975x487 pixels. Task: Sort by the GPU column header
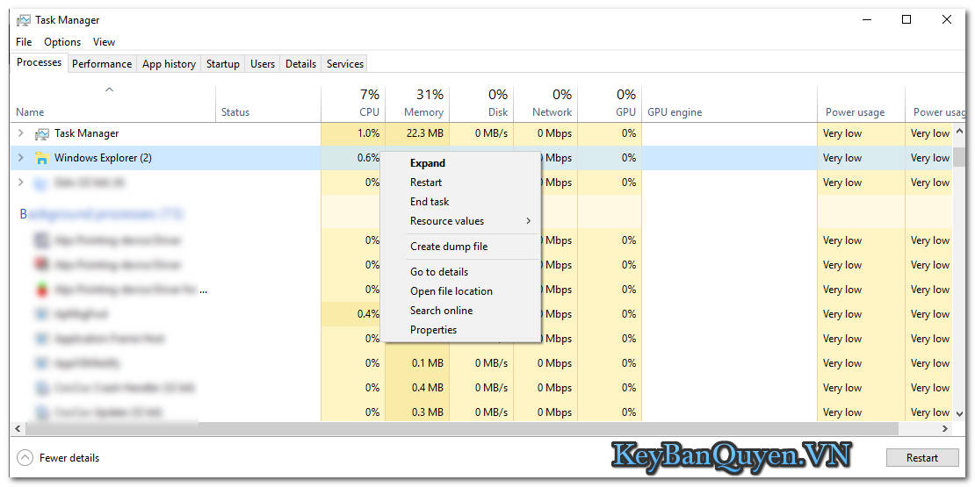point(610,104)
